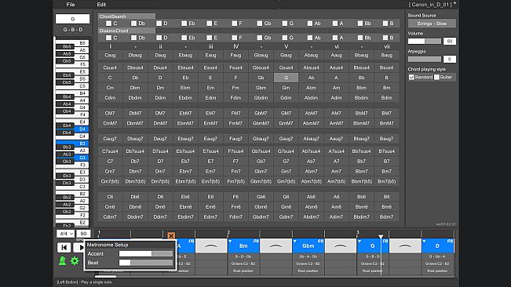The image size is (511, 287).
Task: Select the Gsus4 chord button
Action: pos(286,67)
